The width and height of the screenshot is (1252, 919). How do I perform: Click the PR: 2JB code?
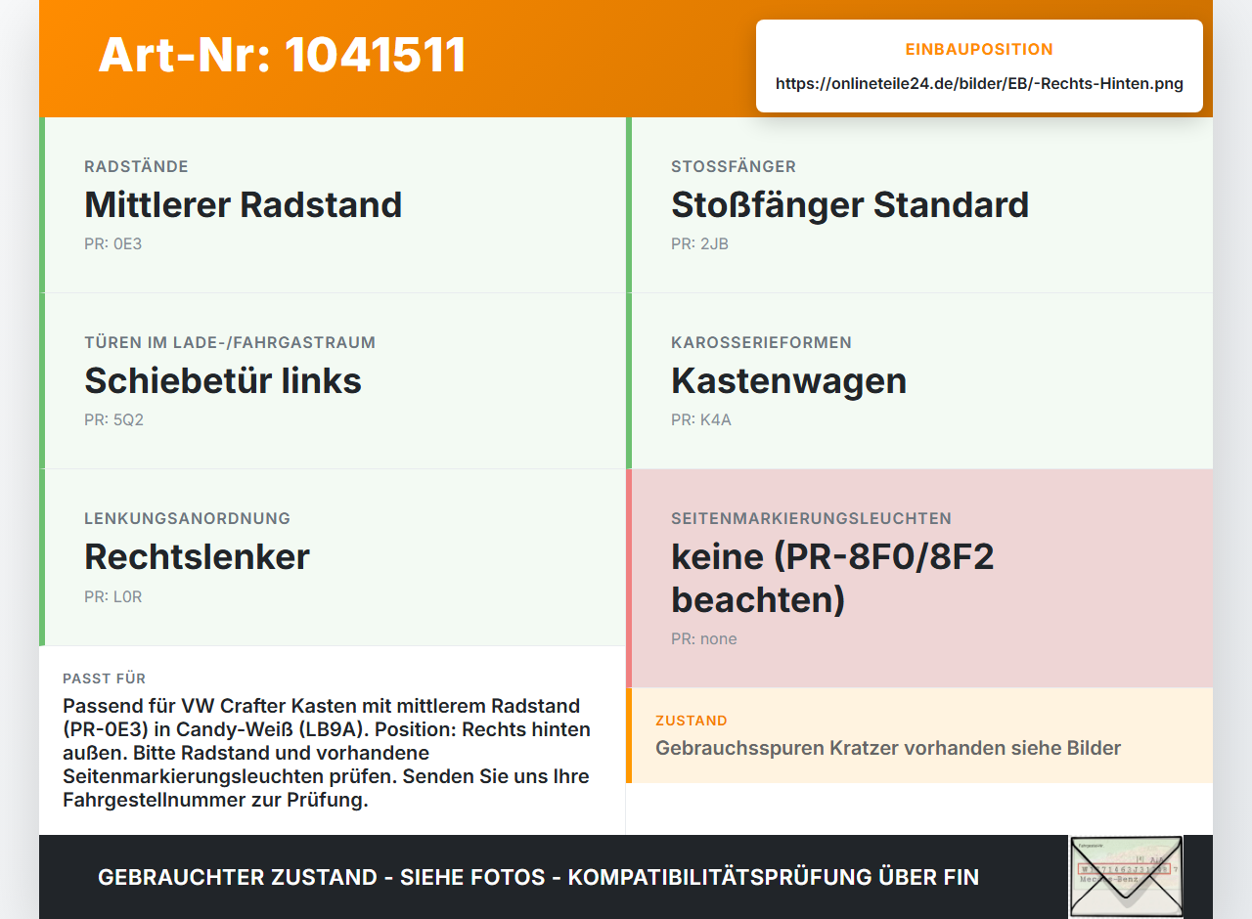coord(699,243)
